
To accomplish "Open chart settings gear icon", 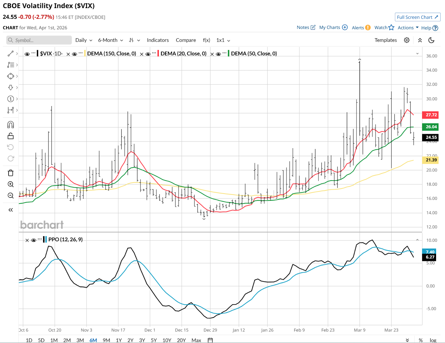I will click(407, 40).
